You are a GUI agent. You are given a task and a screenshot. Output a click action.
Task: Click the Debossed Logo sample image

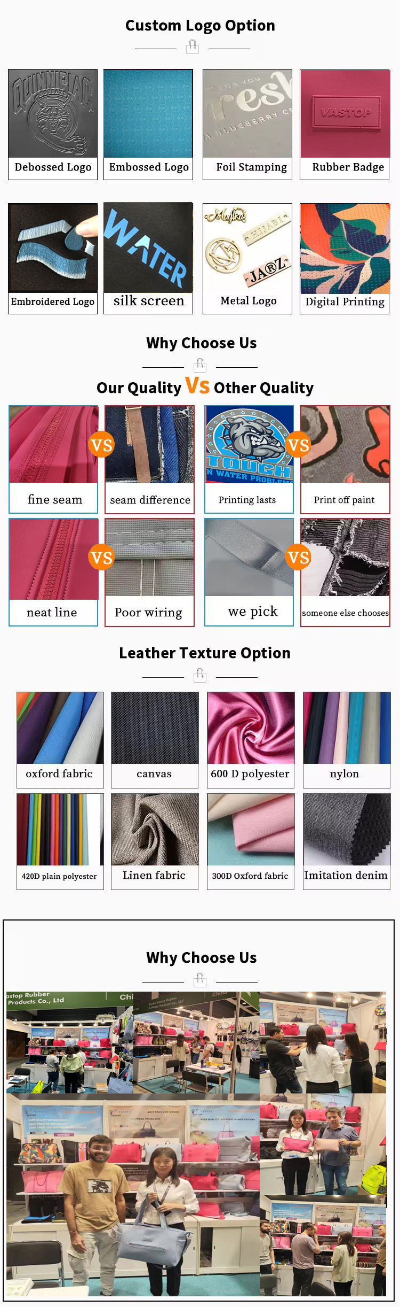click(x=53, y=113)
